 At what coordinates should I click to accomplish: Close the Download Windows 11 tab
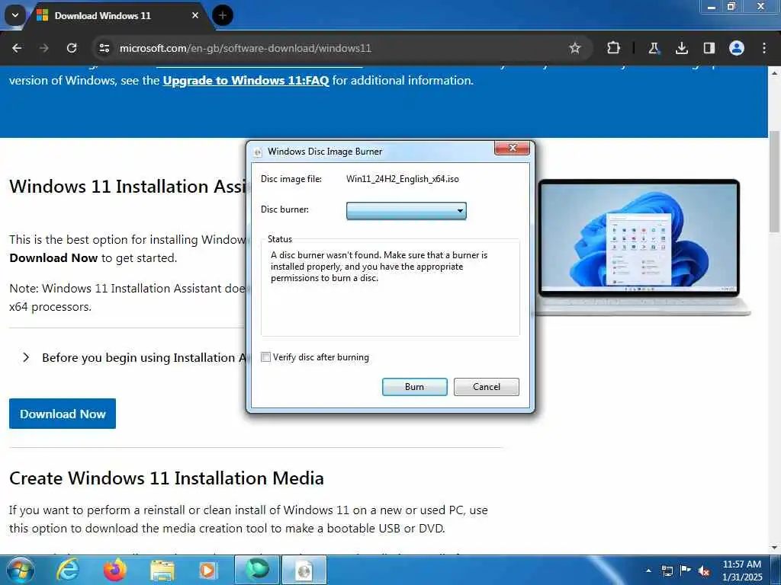click(195, 15)
